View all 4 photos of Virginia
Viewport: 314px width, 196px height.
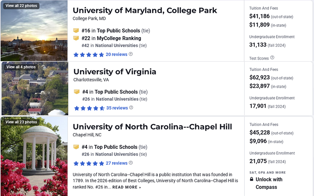pyautogui.click(x=21, y=67)
